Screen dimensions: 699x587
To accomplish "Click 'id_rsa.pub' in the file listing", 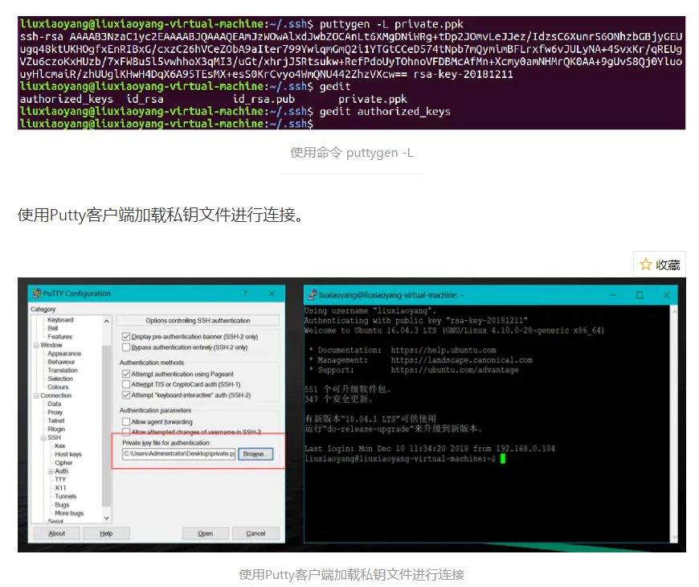I will tap(264, 99).
